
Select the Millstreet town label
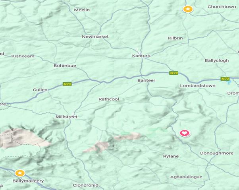[x=66, y=117]
